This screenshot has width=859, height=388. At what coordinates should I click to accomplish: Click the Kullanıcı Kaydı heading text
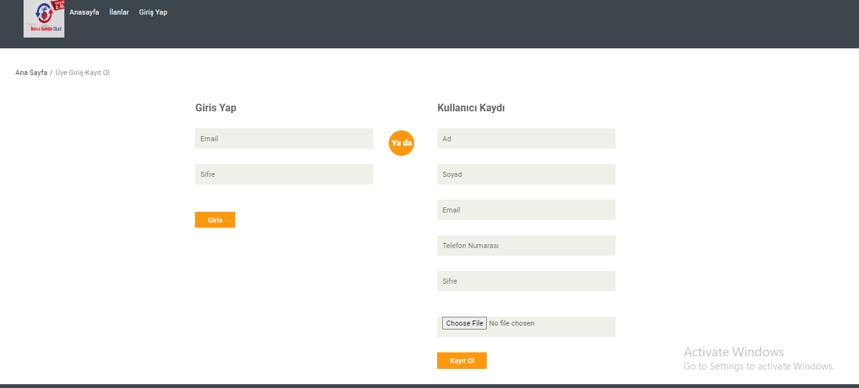(x=471, y=107)
